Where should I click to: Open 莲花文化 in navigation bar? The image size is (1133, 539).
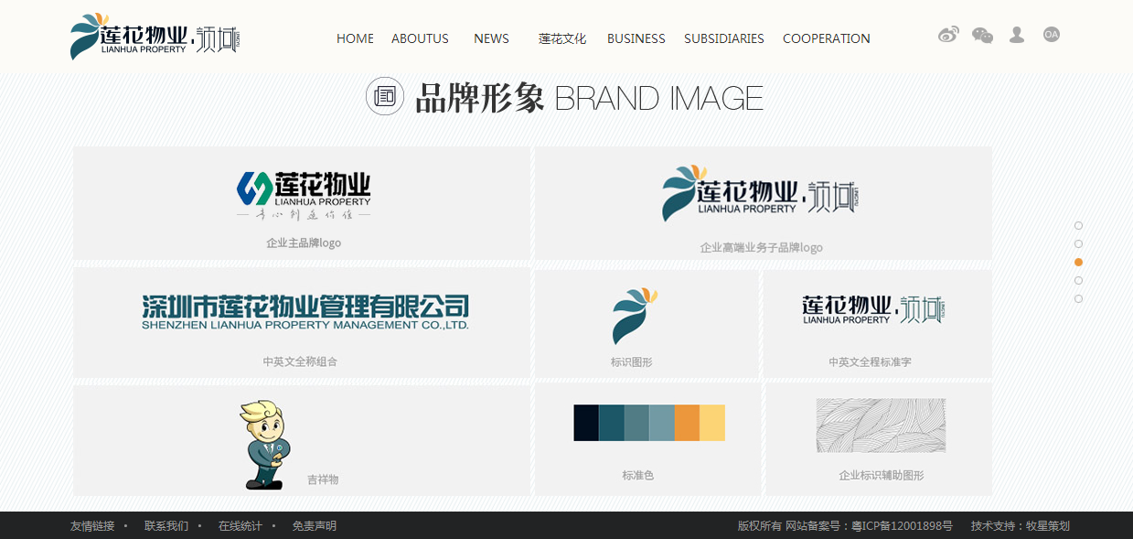click(561, 38)
